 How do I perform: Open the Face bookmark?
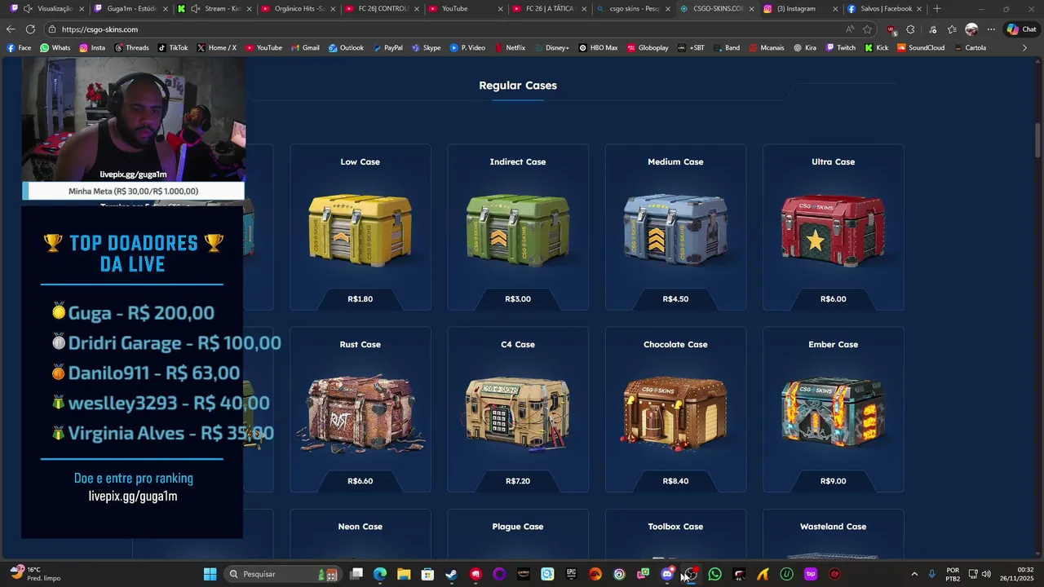19,48
